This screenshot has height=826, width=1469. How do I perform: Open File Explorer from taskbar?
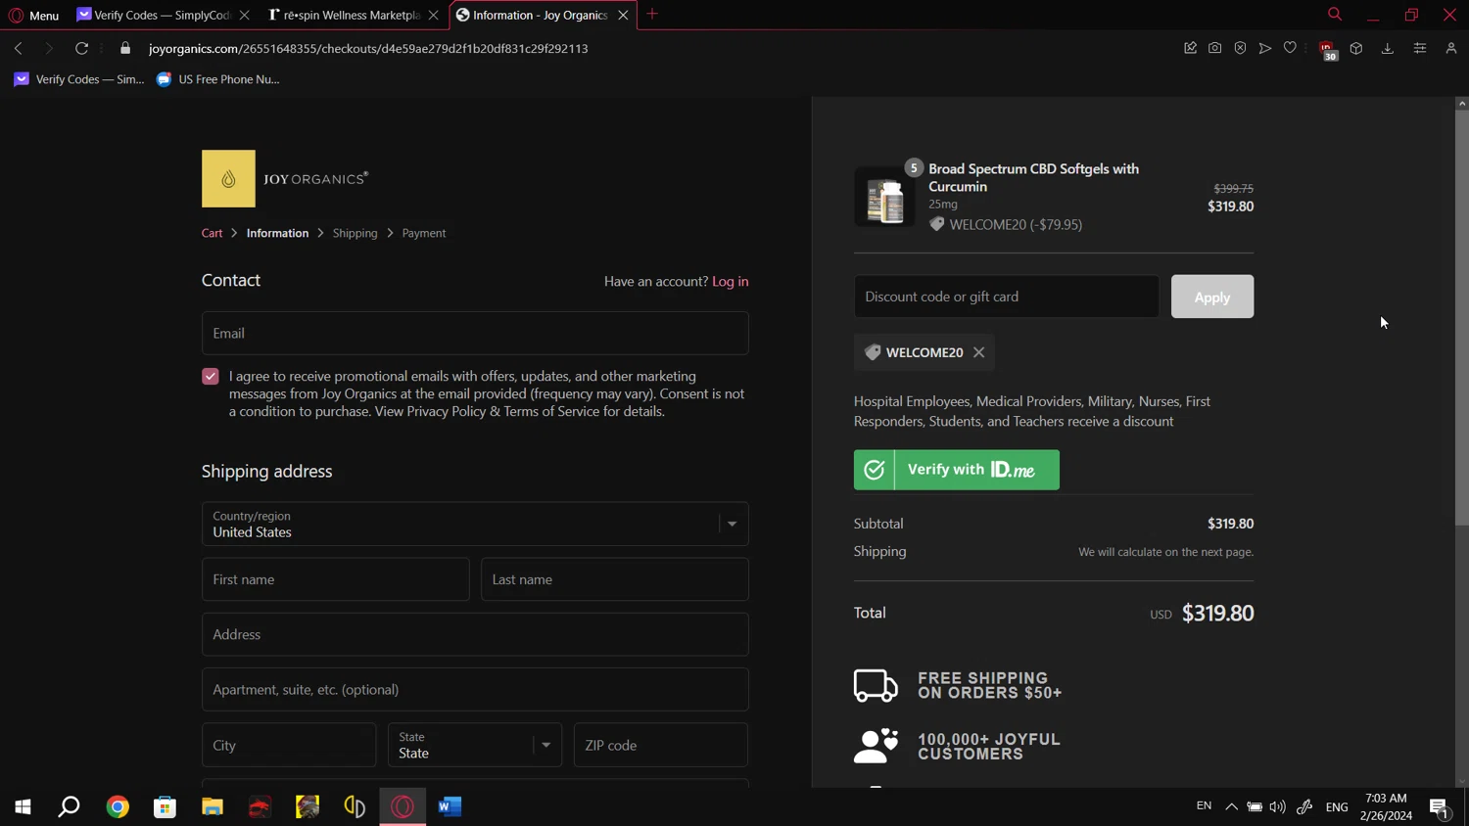click(x=213, y=806)
